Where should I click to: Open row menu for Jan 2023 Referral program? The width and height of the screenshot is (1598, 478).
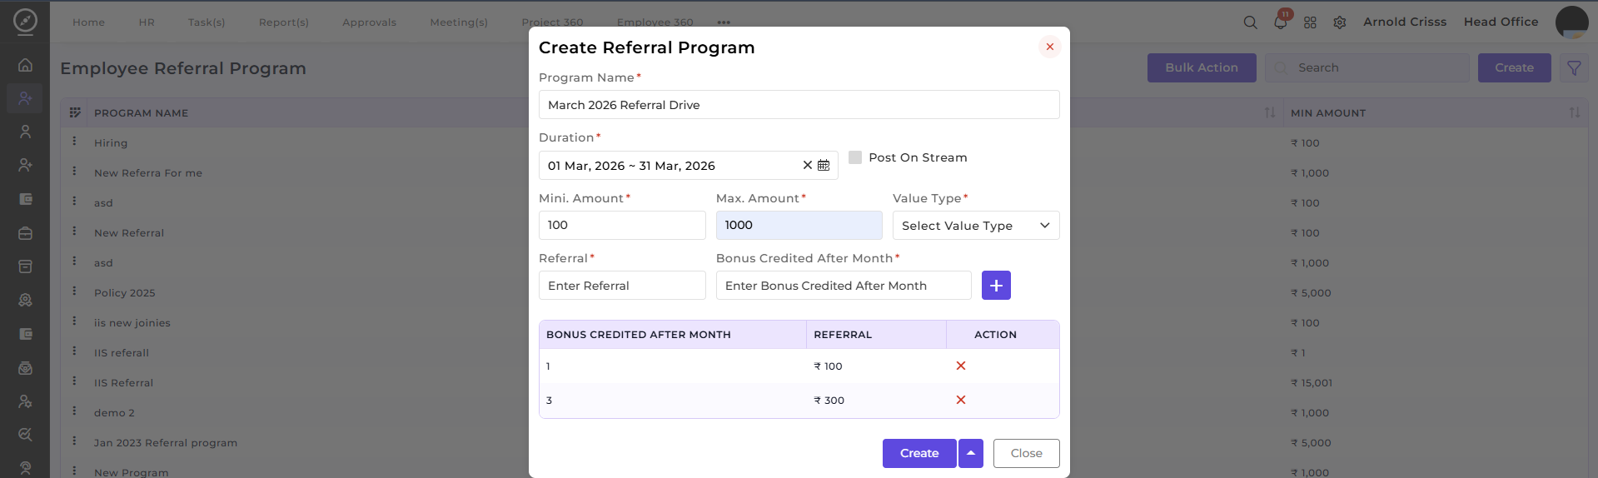(x=74, y=441)
